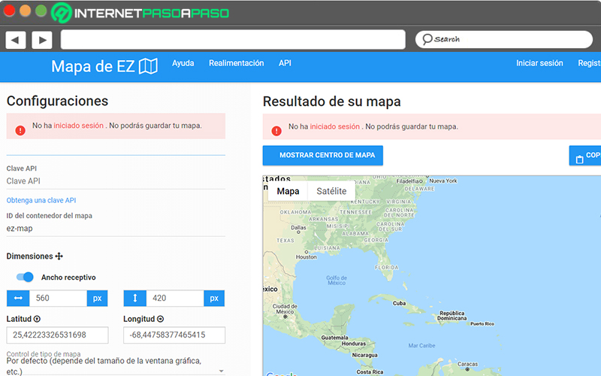Click the px unit beside width 560

tap(98, 298)
